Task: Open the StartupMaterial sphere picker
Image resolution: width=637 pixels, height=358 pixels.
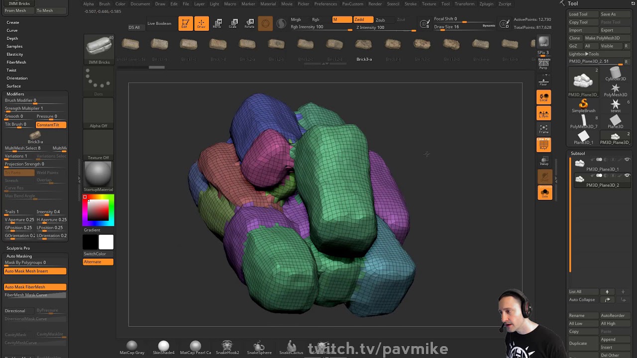Action: 98,177
